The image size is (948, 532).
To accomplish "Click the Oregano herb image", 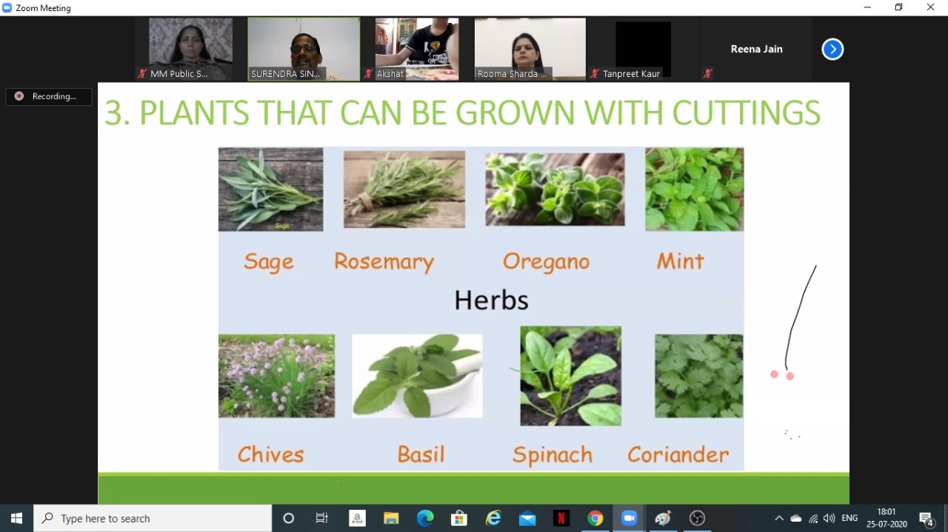I will click(555, 189).
